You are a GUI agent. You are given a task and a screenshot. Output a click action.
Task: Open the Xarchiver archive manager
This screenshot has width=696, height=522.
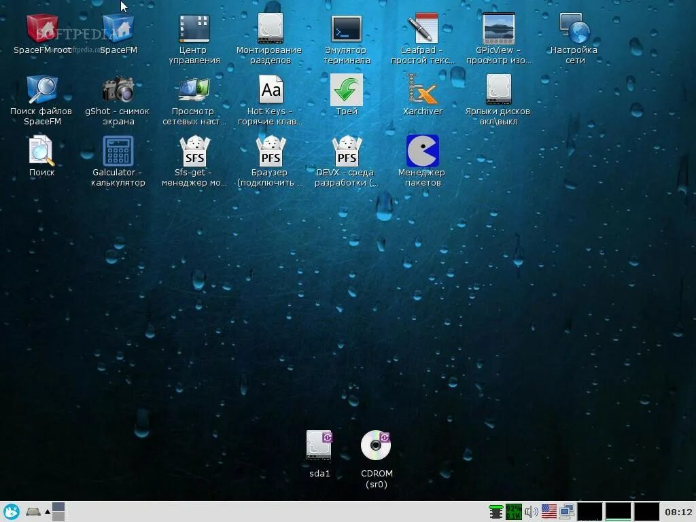click(x=423, y=88)
